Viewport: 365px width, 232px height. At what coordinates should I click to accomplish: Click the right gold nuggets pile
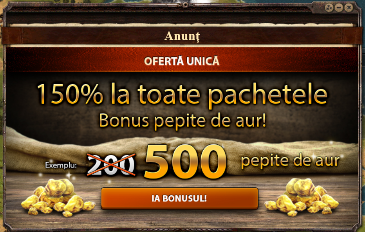pos(302,198)
